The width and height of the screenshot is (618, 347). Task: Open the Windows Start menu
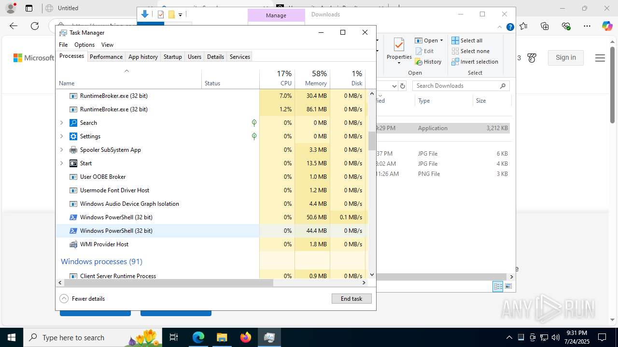pos(11,337)
